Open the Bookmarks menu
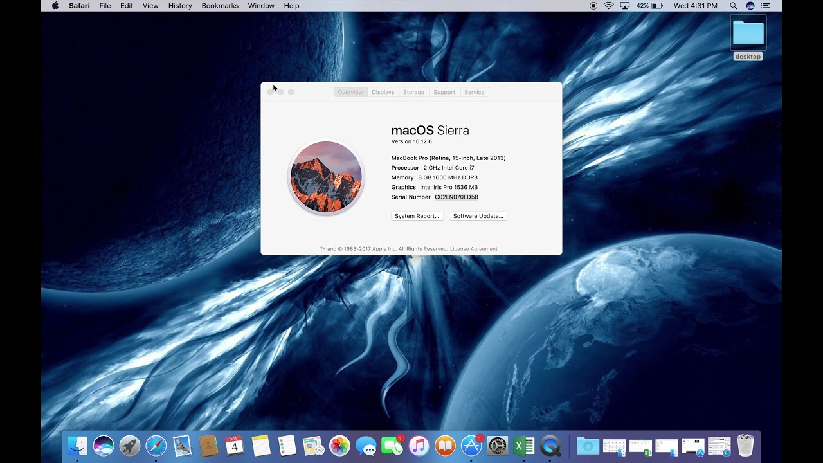This screenshot has height=463, width=823. [x=220, y=6]
